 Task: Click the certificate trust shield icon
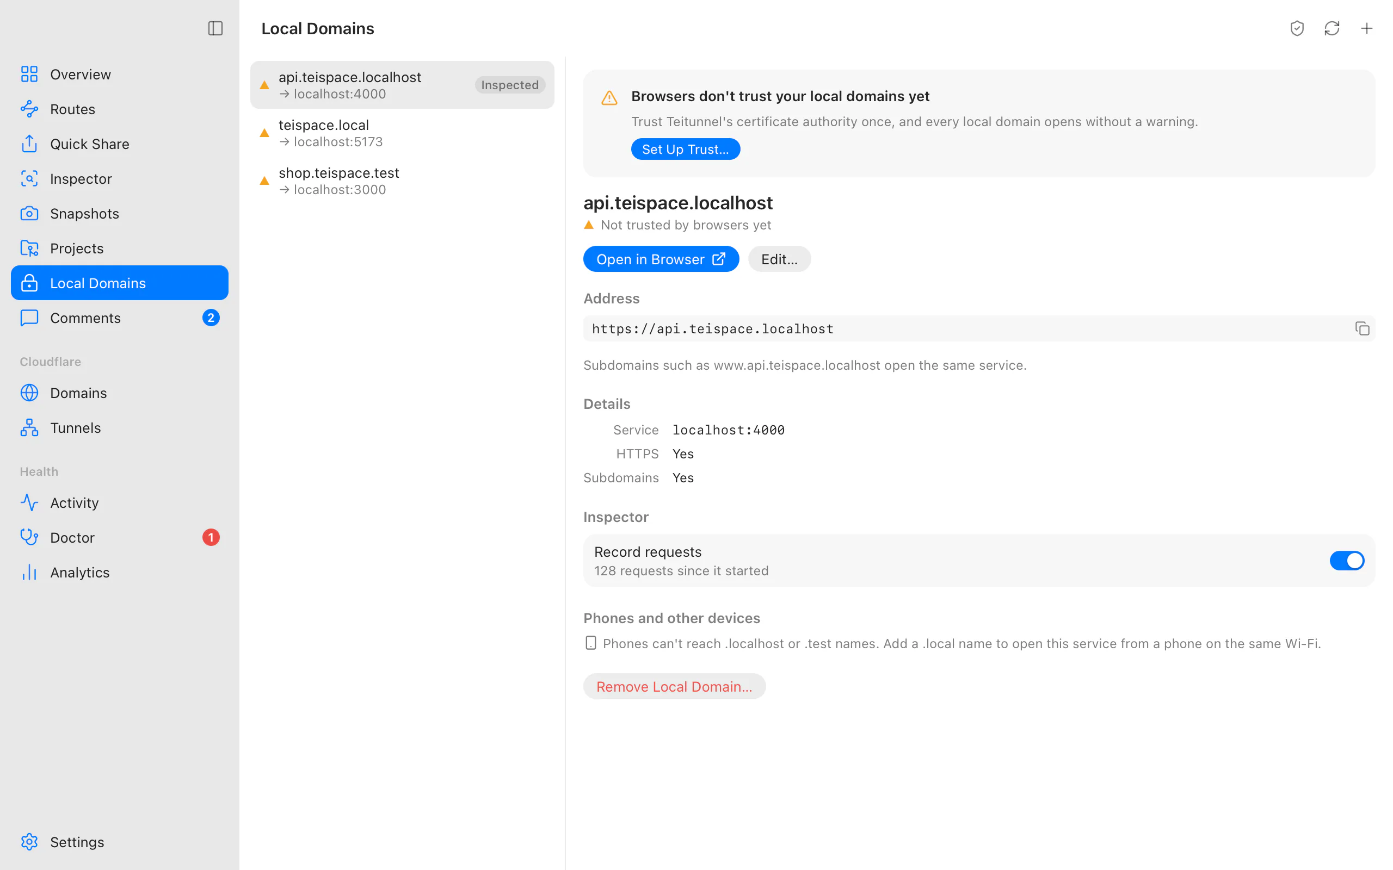(1296, 28)
